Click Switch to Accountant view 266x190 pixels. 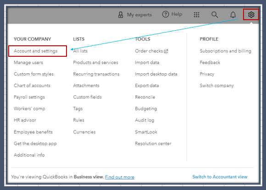(220, 177)
